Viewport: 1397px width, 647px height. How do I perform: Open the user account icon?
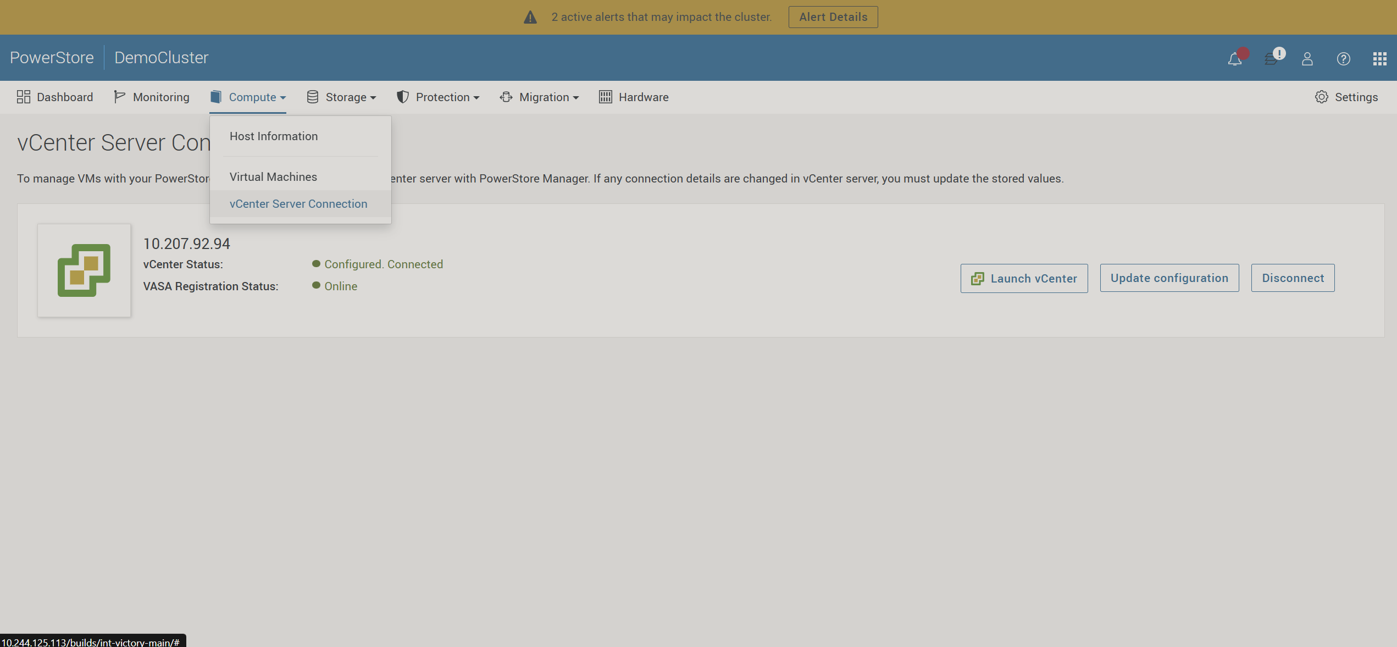click(1307, 58)
